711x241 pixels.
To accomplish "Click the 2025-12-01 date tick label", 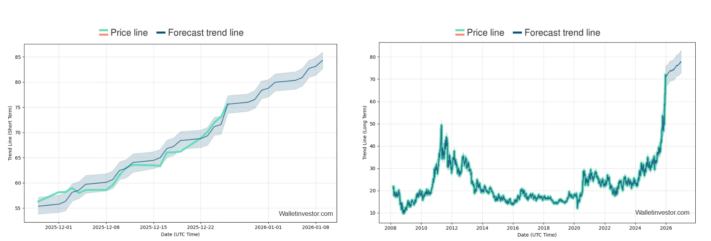I will point(59,227).
